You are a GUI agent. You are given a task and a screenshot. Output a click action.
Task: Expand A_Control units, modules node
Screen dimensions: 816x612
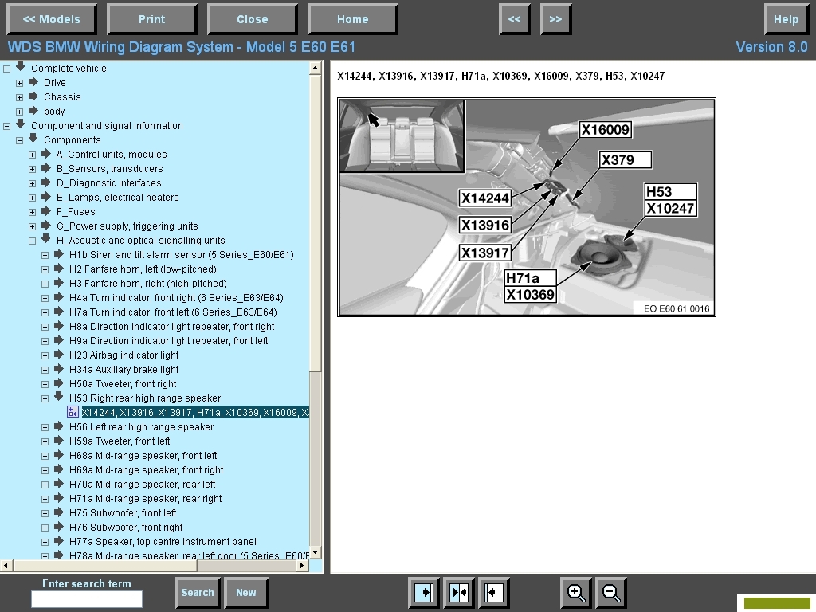coord(32,155)
